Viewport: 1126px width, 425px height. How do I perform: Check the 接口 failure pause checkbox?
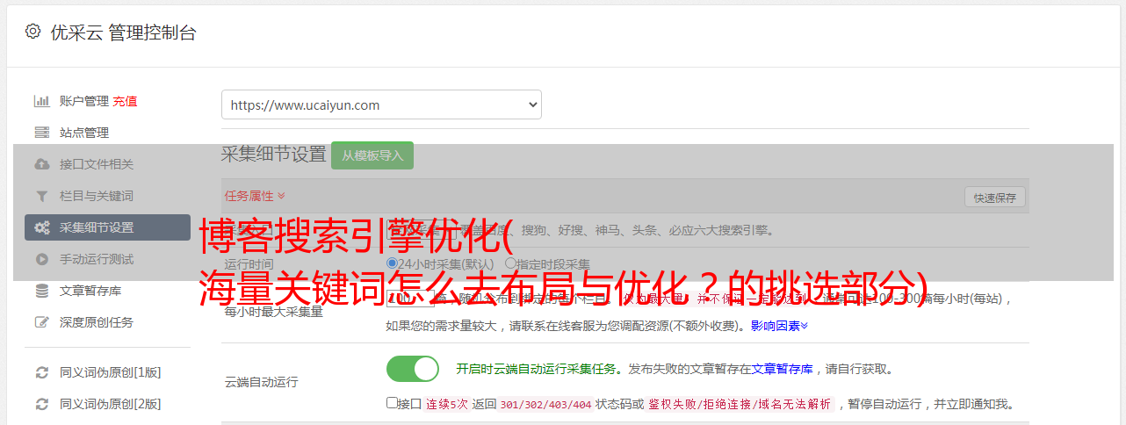392,403
